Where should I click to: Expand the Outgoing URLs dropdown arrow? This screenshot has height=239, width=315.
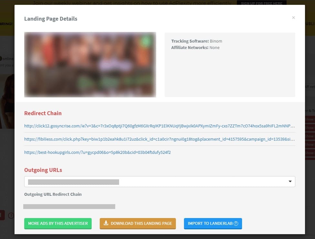click(290, 182)
